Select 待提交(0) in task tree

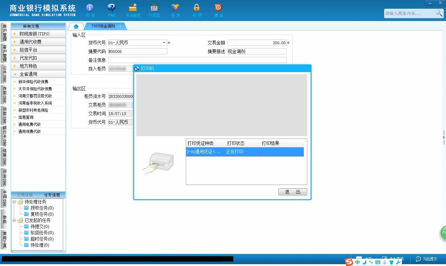pyautogui.click(x=37, y=226)
